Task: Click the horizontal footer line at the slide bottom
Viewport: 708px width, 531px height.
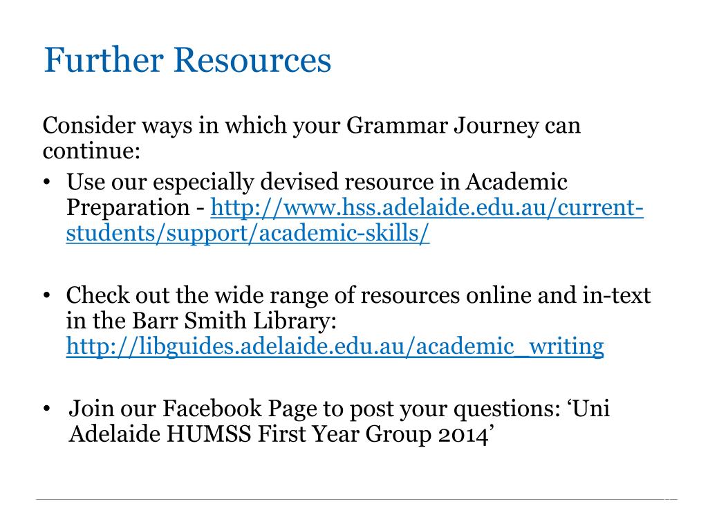Action: pyautogui.click(x=357, y=499)
